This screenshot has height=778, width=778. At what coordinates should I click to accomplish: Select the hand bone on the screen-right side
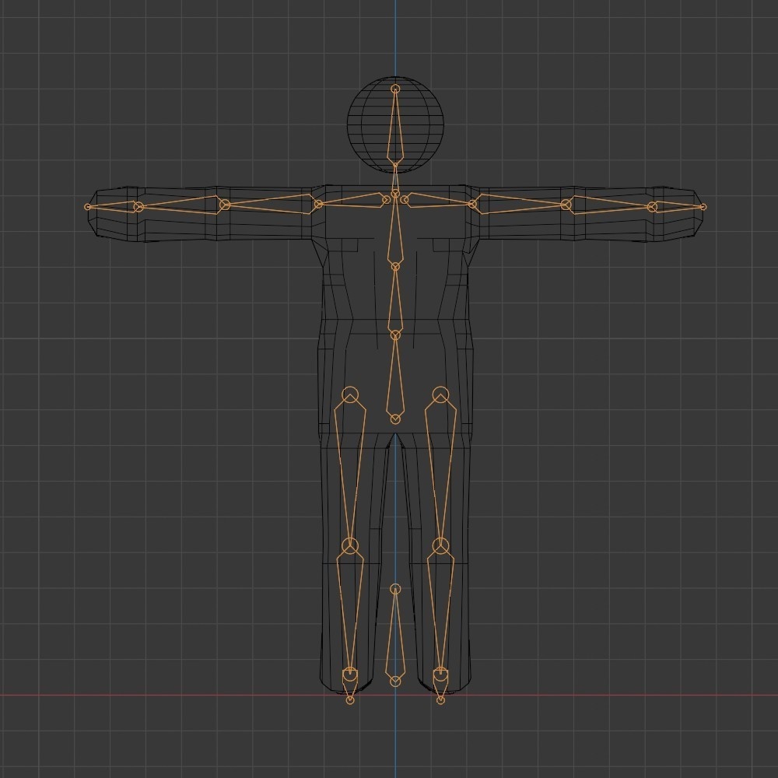[677, 206]
